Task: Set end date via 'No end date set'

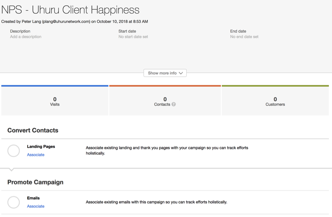Action: [244, 37]
